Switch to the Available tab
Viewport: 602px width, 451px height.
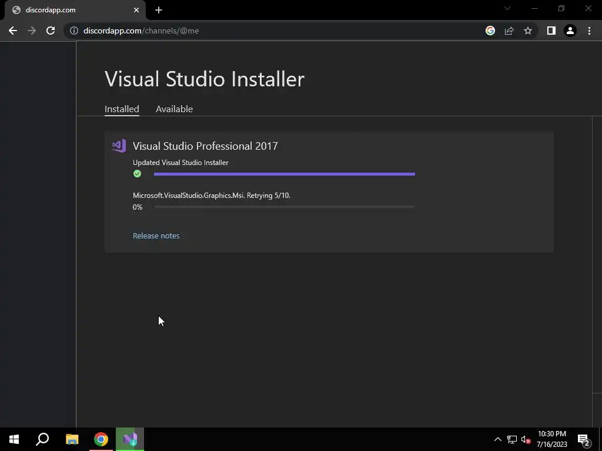(x=174, y=109)
